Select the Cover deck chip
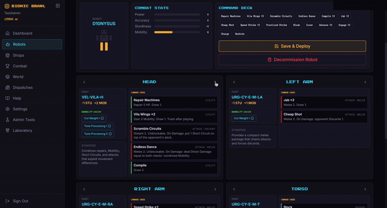The width and height of the screenshot is (387, 208). [x=310, y=25]
